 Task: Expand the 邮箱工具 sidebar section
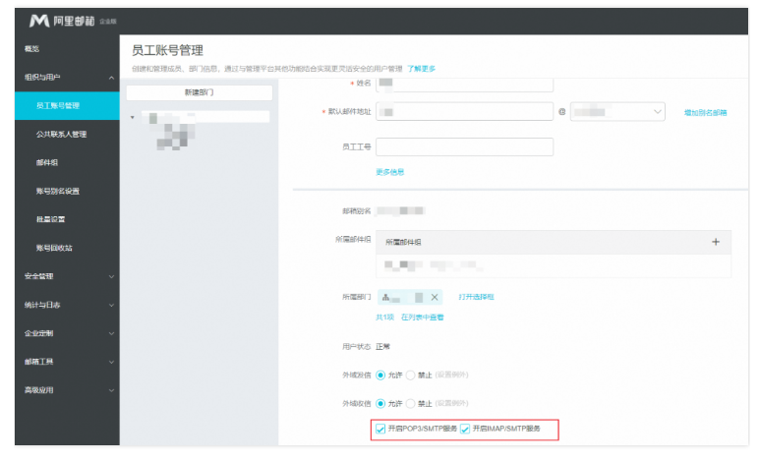coord(111,362)
